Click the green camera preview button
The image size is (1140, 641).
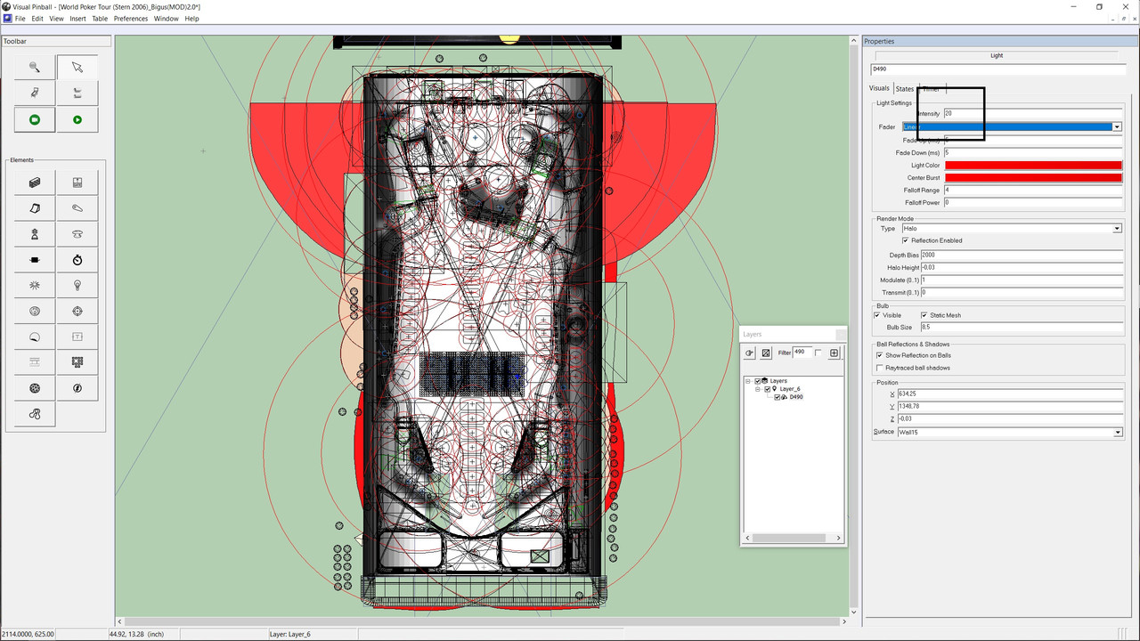click(x=35, y=119)
